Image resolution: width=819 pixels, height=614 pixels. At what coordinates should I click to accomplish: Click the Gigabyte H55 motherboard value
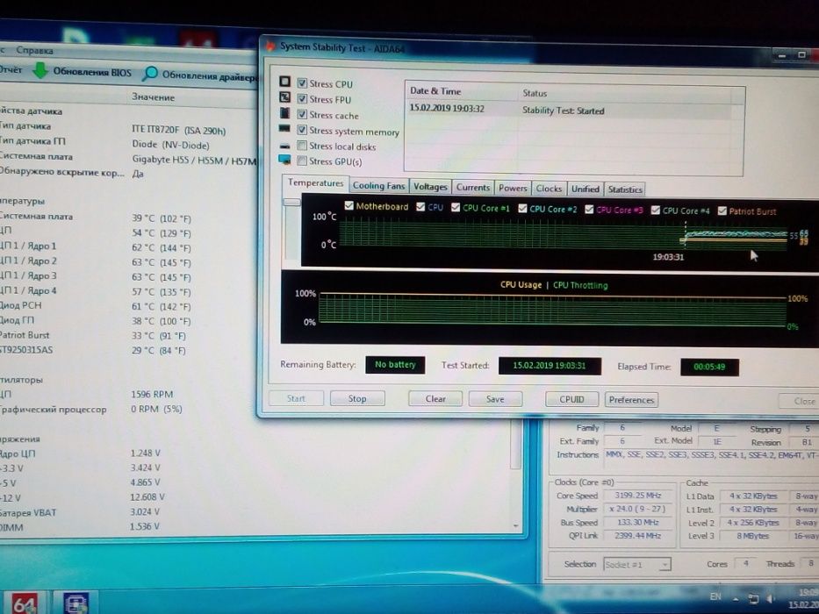tap(194, 161)
